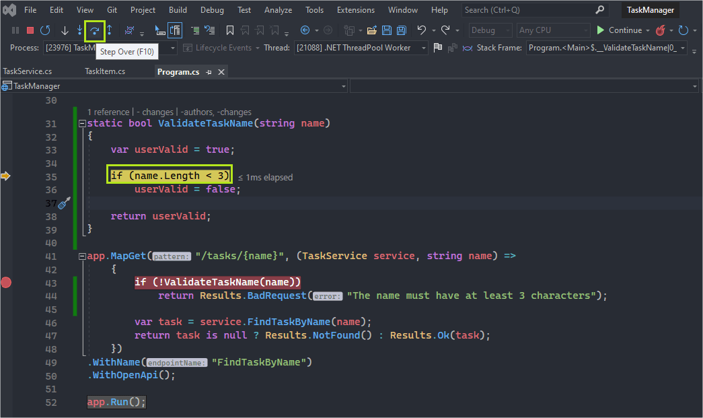This screenshot has height=418, width=703.
Task: Click the red breakpoint on line 43
Action: point(6,283)
